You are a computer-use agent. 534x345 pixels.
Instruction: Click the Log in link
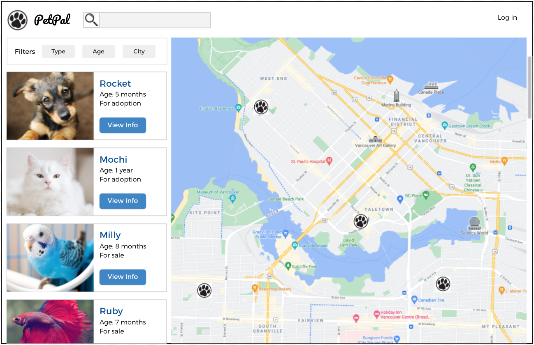coord(507,17)
